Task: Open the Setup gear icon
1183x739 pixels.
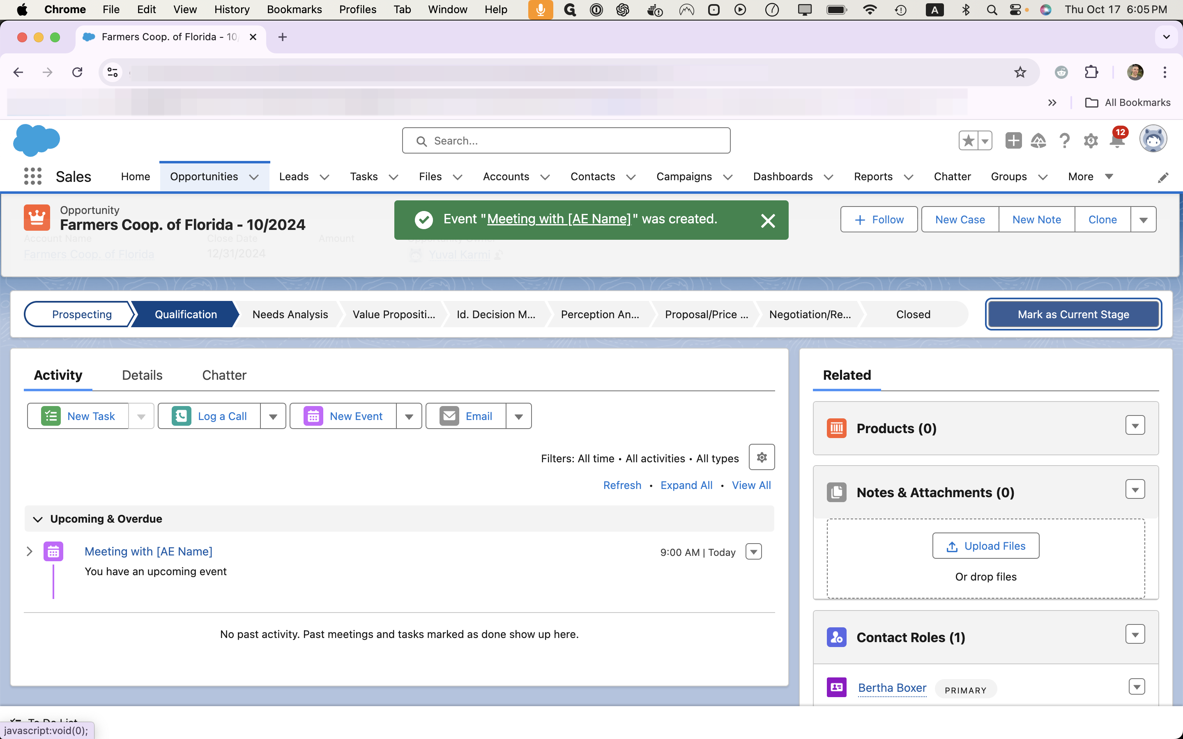Action: [1091, 141]
